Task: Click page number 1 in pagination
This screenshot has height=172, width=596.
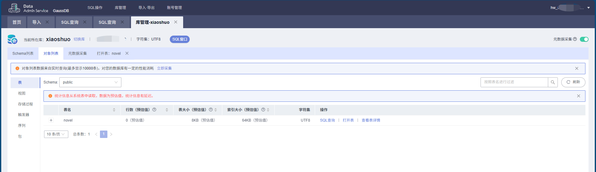Action: pyautogui.click(x=104, y=134)
